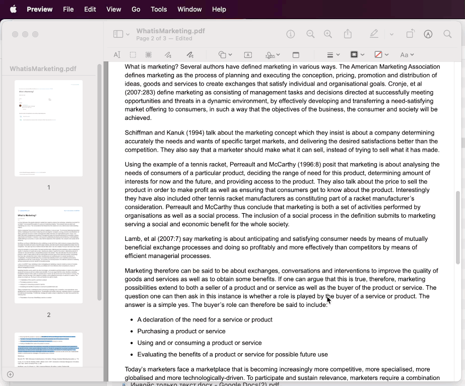
Task: Open the Share button
Action: (x=348, y=34)
